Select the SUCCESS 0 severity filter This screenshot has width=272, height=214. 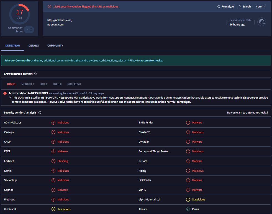74,84
